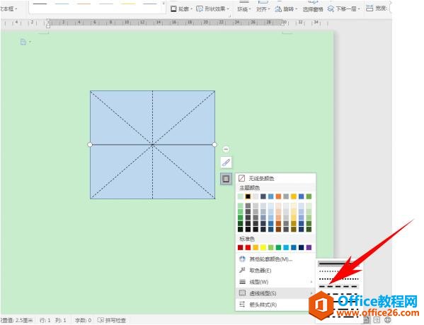Open the 旋转 rotate dropdown
The height and width of the screenshot is (325, 424).
(286, 9)
